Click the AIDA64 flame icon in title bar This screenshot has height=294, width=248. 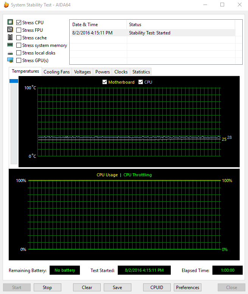coord(6,5)
